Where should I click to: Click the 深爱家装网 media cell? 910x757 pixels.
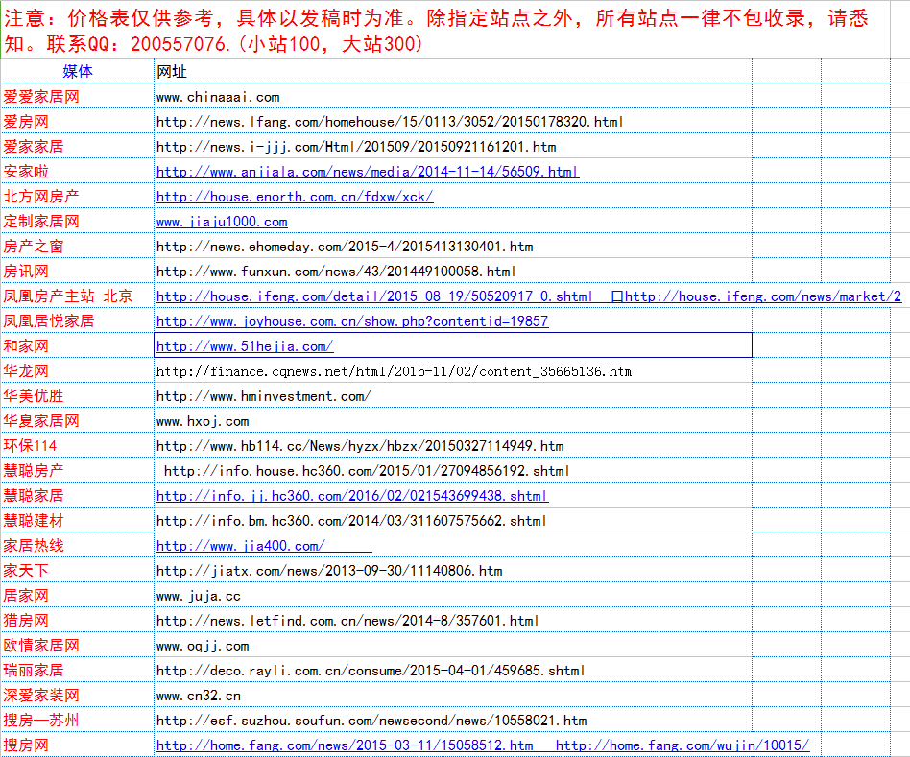coord(77,695)
